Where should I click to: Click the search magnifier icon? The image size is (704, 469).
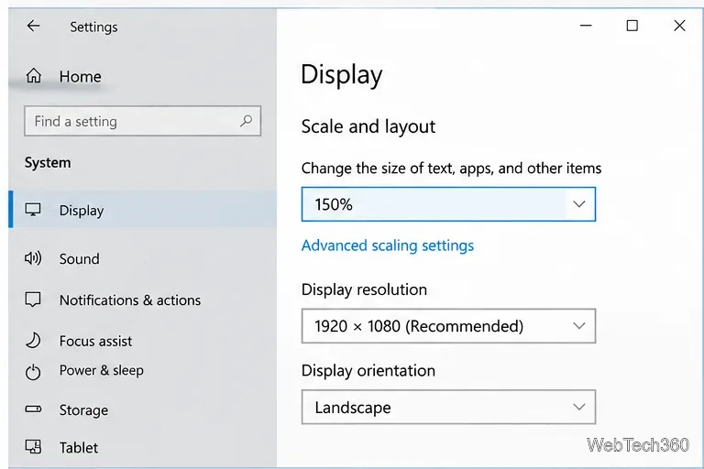pos(246,121)
